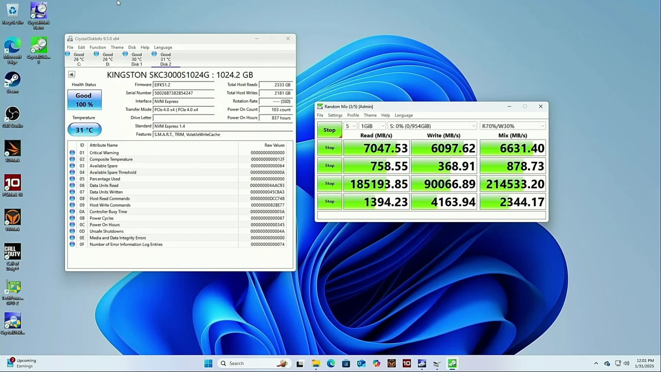Select Disk 1 in CrystalDiskInfo
Screen dimensions: 661x372
(136, 59)
